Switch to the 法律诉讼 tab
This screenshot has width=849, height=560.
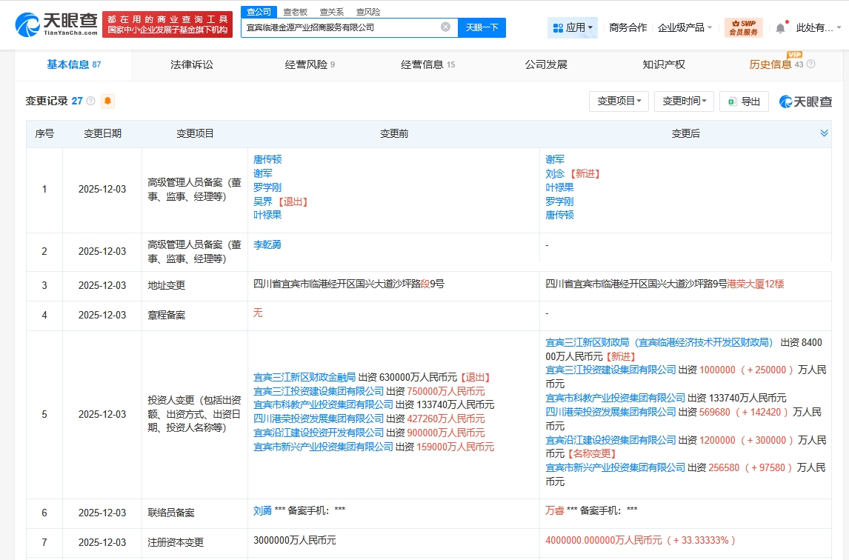point(191,64)
